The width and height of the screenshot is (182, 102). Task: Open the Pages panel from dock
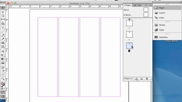(x=167, y=8)
